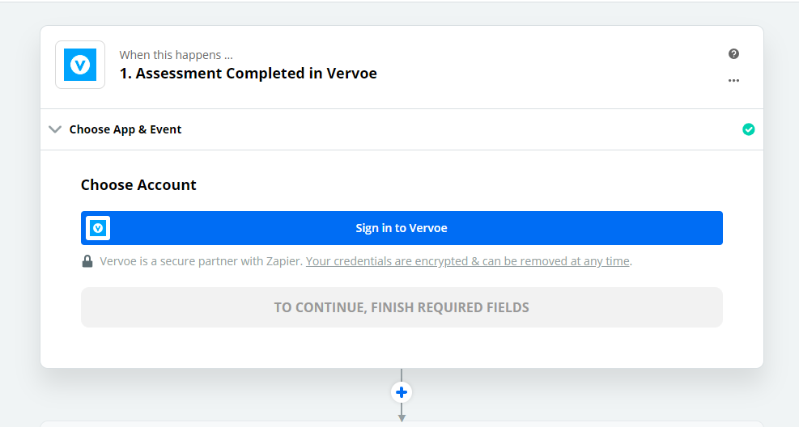799x427 pixels.
Task: Click the connector line above the plus icon
Action: 402,374
